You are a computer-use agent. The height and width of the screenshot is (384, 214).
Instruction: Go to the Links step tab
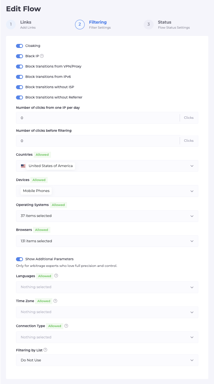tap(26, 24)
